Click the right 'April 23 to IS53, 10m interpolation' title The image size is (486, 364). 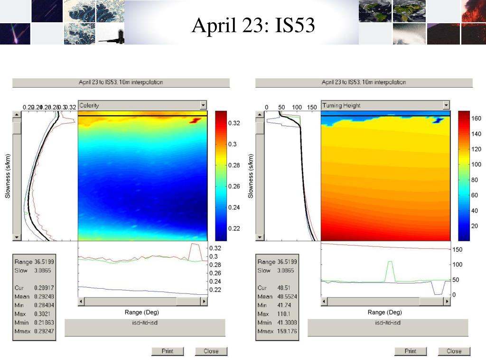click(364, 82)
